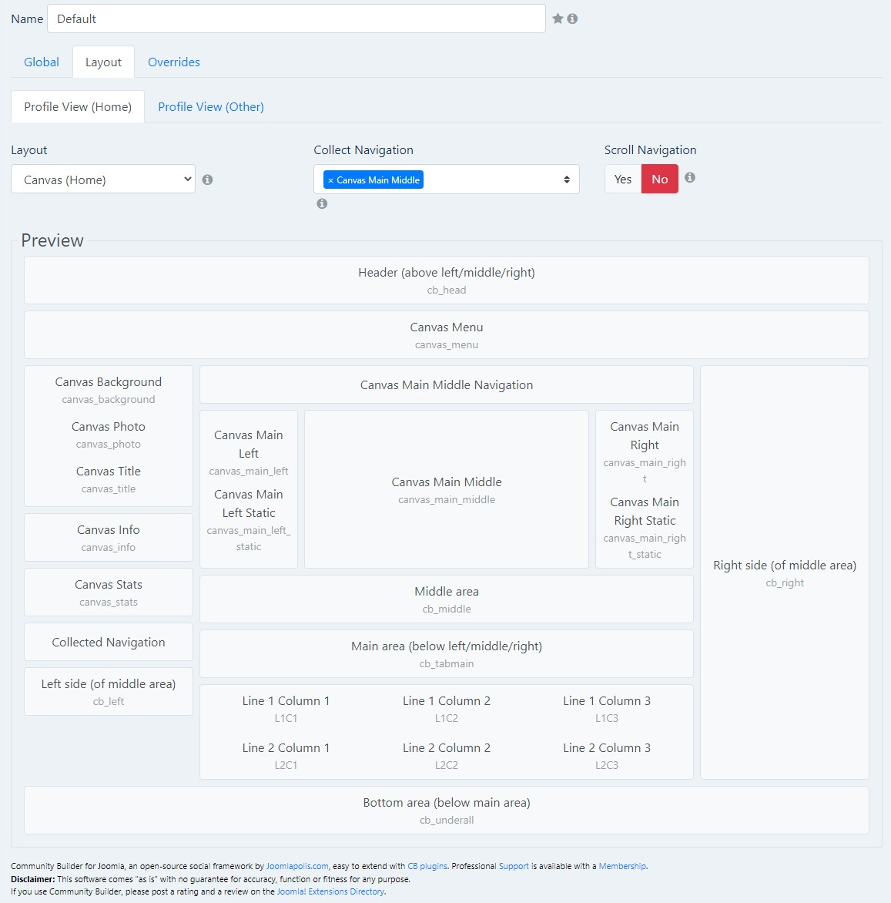Click the Canvas Main Middle preview block

click(x=447, y=489)
